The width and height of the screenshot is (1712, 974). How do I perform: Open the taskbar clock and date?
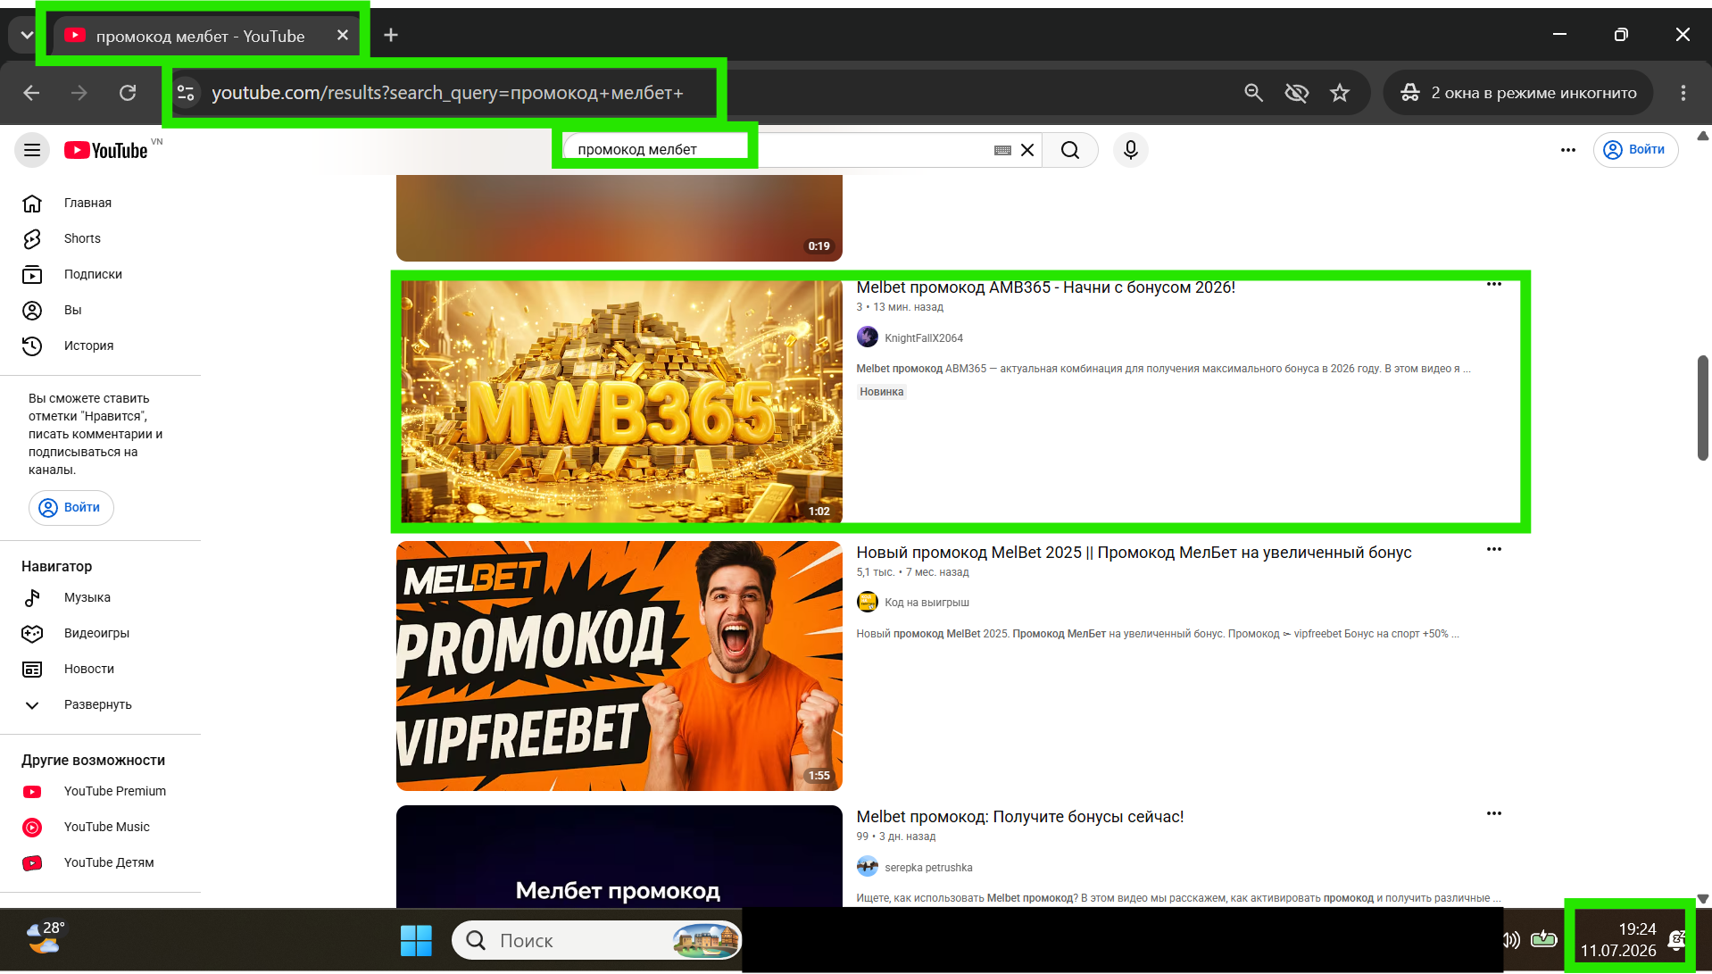[x=1618, y=941]
